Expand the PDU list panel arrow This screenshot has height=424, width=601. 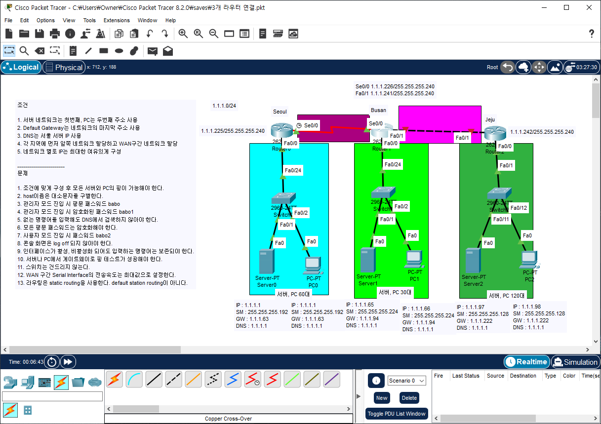tap(359, 396)
